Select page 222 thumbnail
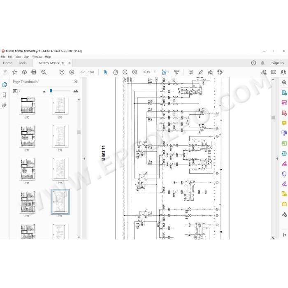This screenshot has width=288, height=288. click(60, 202)
